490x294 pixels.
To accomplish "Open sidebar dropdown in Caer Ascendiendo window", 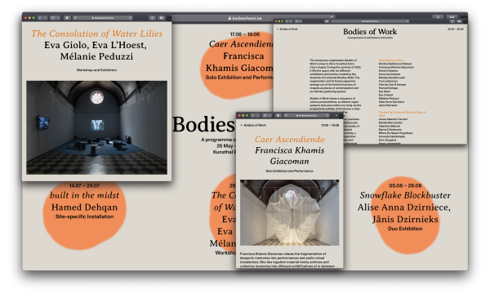I will coord(269,116).
